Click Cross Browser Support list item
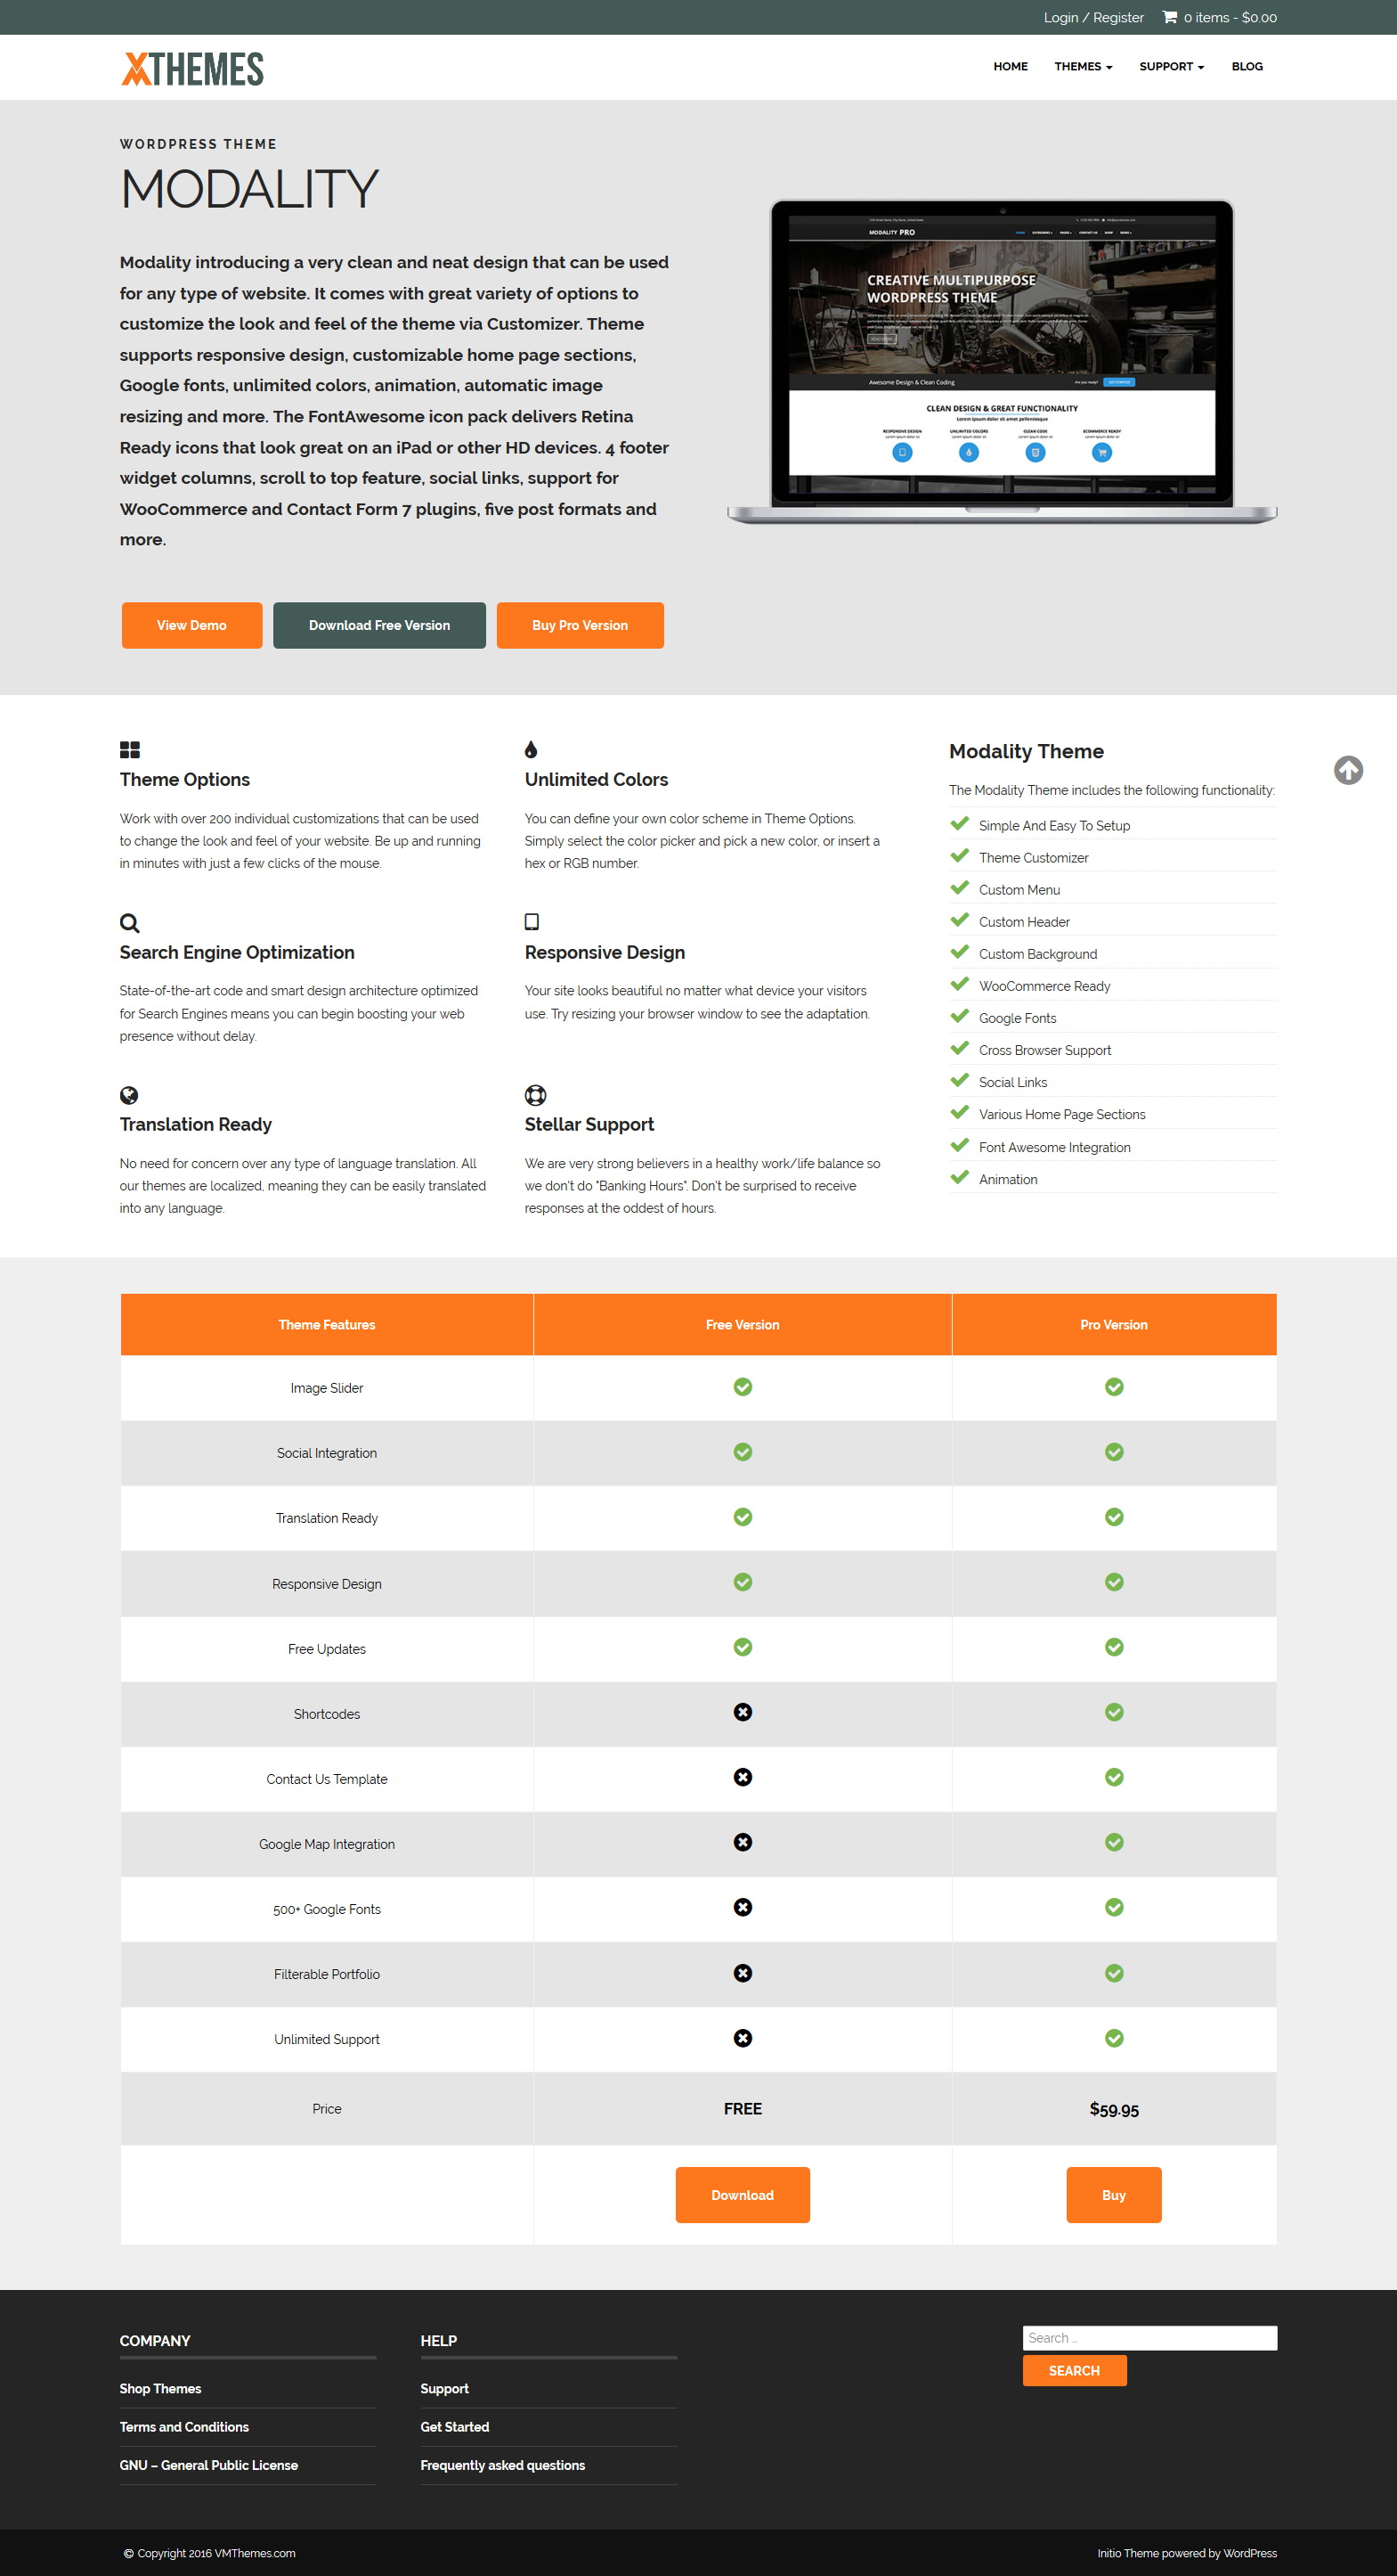The height and width of the screenshot is (2576, 1397). click(x=1044, y=1050)
